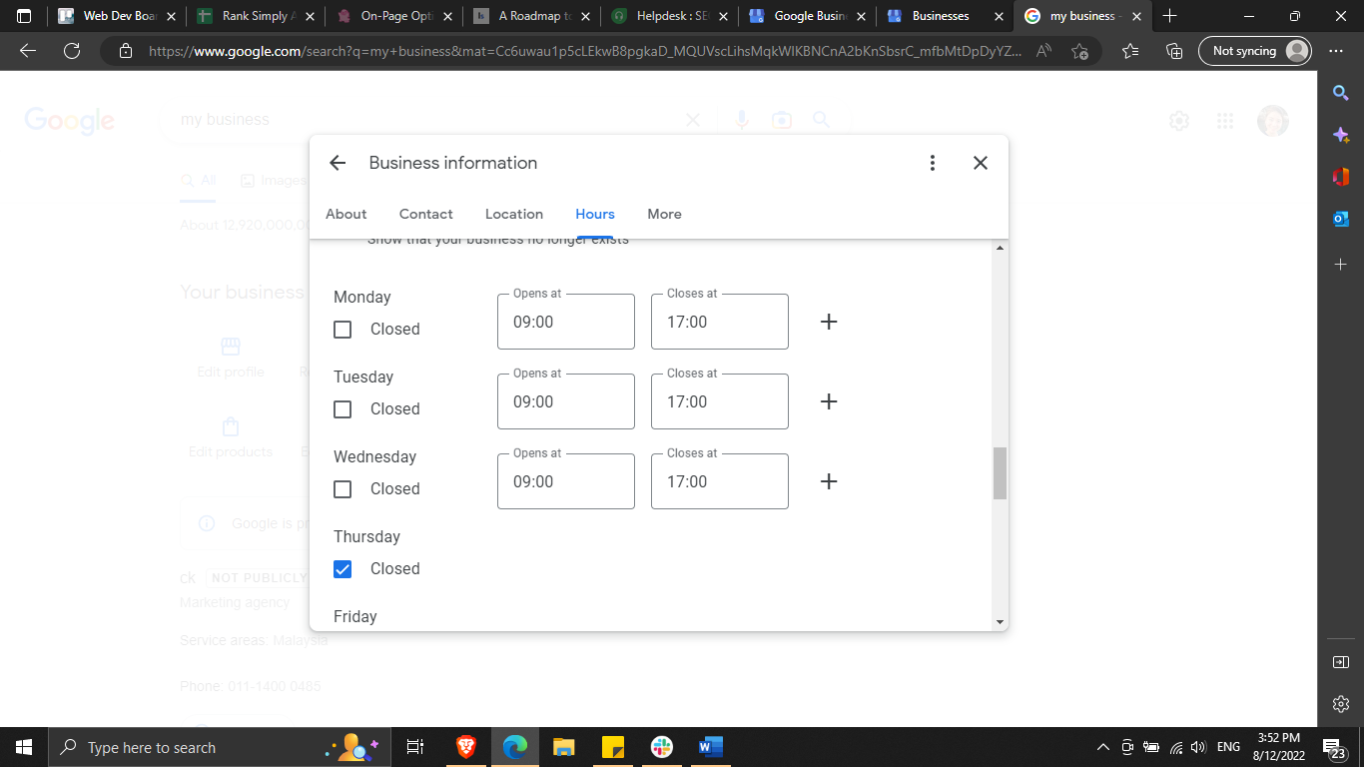Image resolution: width=1364 pixels, height=767 pixels.
Task: Open Monday's Opens at time dropdown
Action: click(x=565, y=322)
